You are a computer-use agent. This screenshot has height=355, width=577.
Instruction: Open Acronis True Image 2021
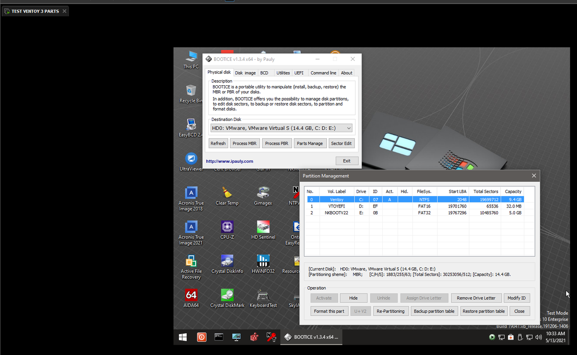191,233
